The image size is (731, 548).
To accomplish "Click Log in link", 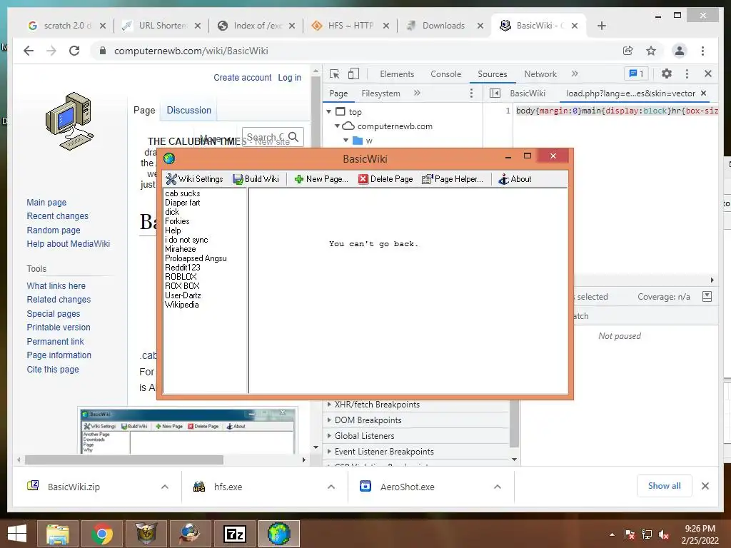I will (x=290, y=78).
